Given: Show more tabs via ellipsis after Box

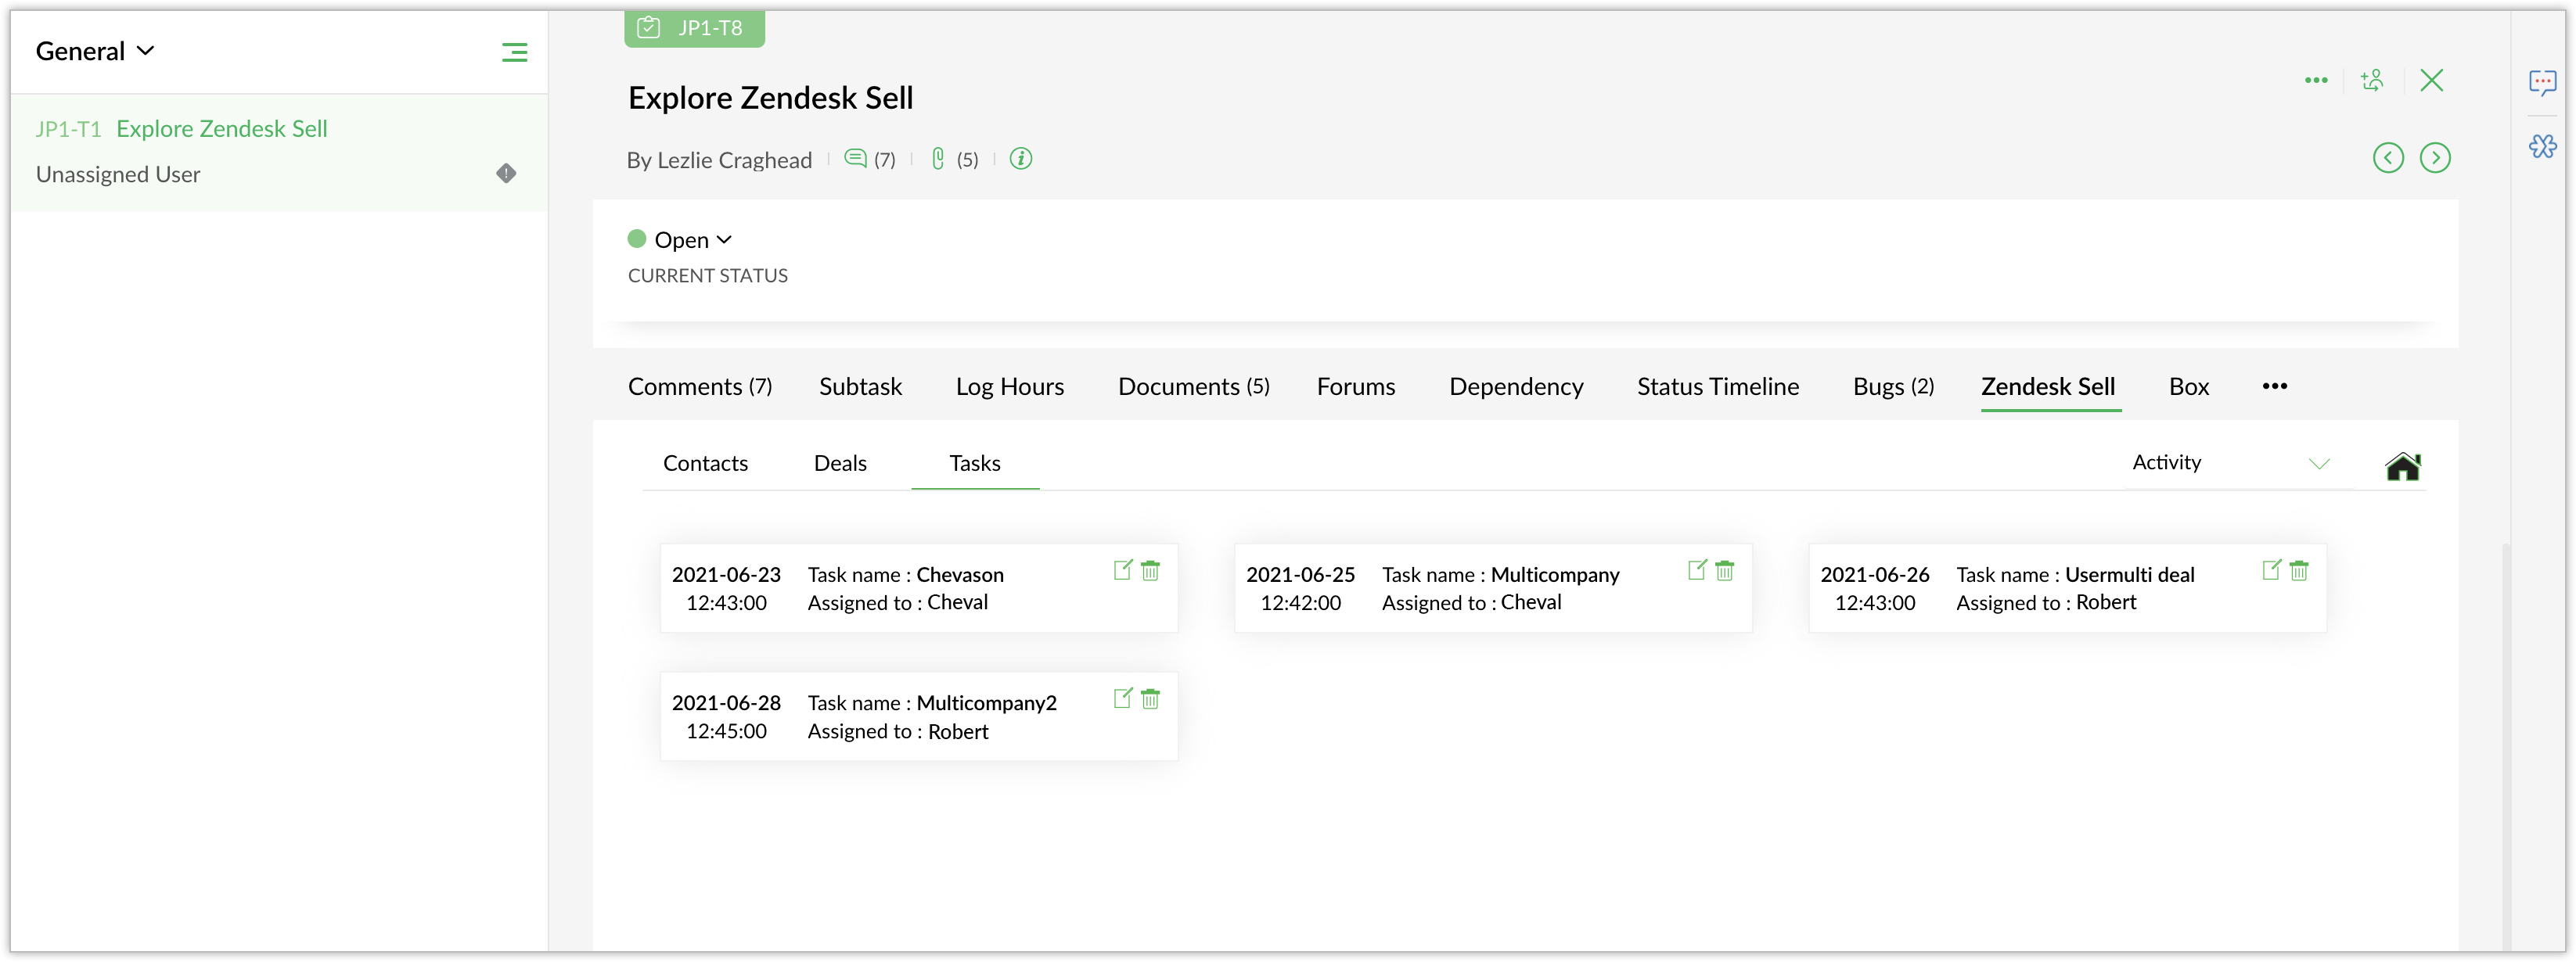Looking at the screenshot, I should 2274,386.
